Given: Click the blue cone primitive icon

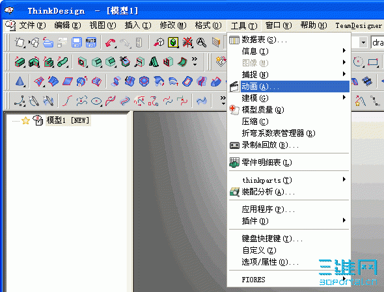Looking at the screenshot, I should tap(20, 81).
